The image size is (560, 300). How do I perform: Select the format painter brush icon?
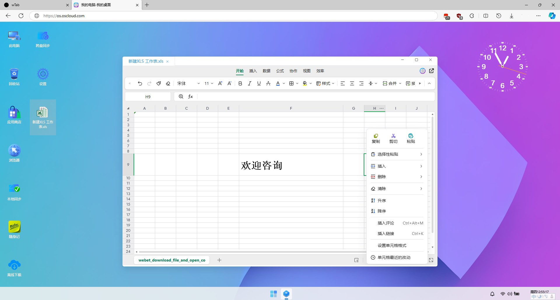click(159, 83)
